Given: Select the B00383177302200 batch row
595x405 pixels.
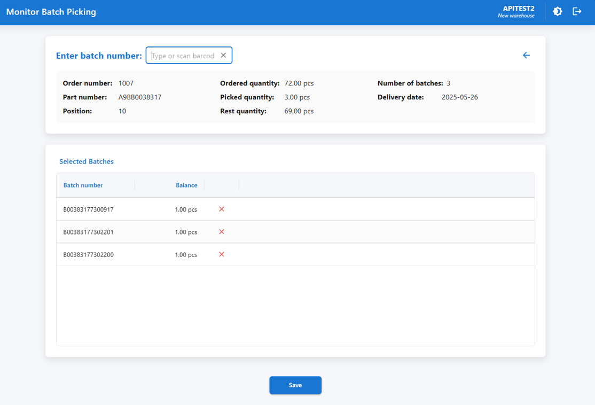Looking at the screenshot, I should click(89, 255).
